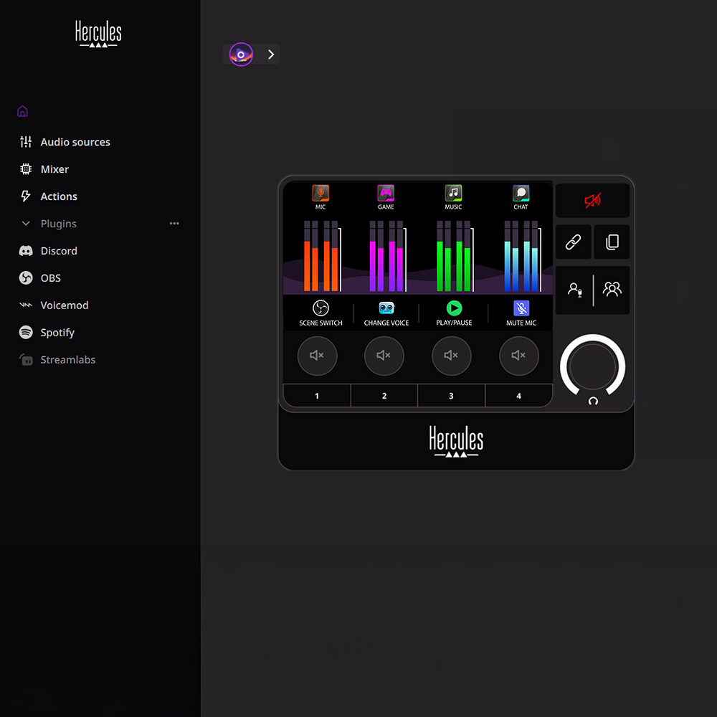Expand the profile chevron arrow at top
717x717 pixels.
coord(271,54)
